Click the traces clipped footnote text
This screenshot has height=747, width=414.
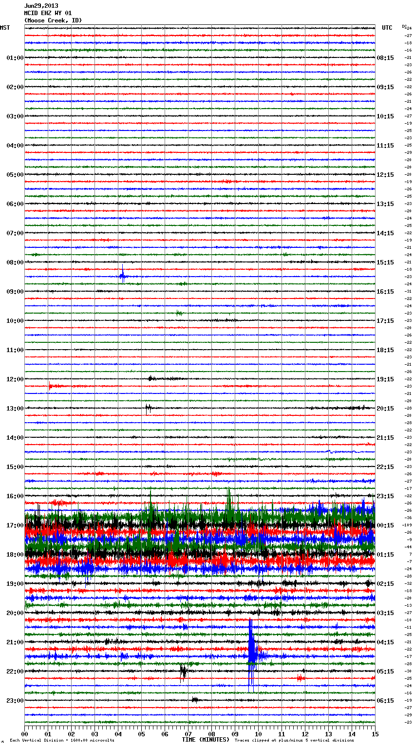coord(294,741)
